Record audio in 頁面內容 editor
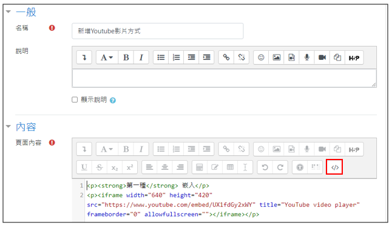 point(307,149)
